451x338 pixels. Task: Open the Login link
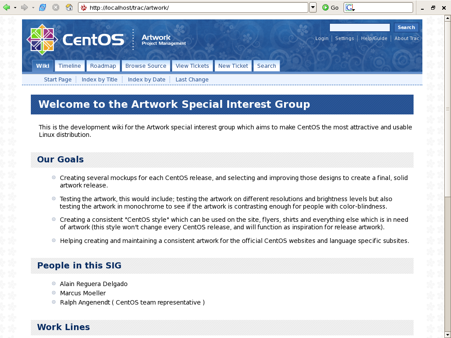[x=322, y=38]
